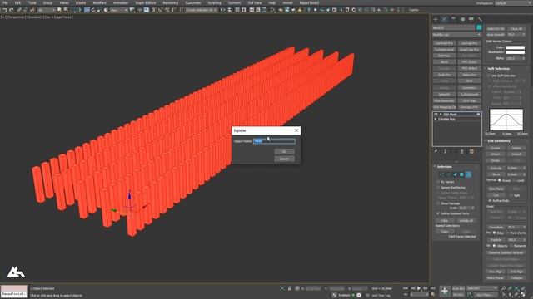This screenshot has height=299, width=533.
Task: Select Elements radio for Explode
Action: 511,246
